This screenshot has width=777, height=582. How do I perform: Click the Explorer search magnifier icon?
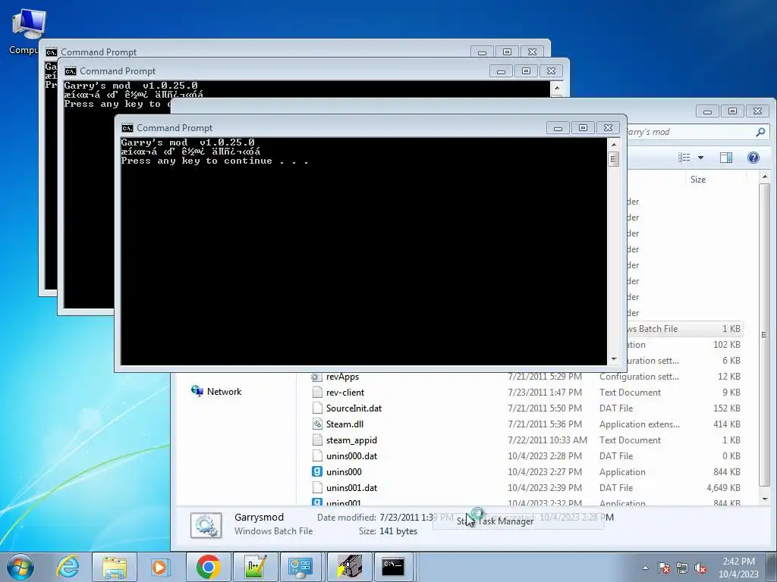tap(760, 132)
